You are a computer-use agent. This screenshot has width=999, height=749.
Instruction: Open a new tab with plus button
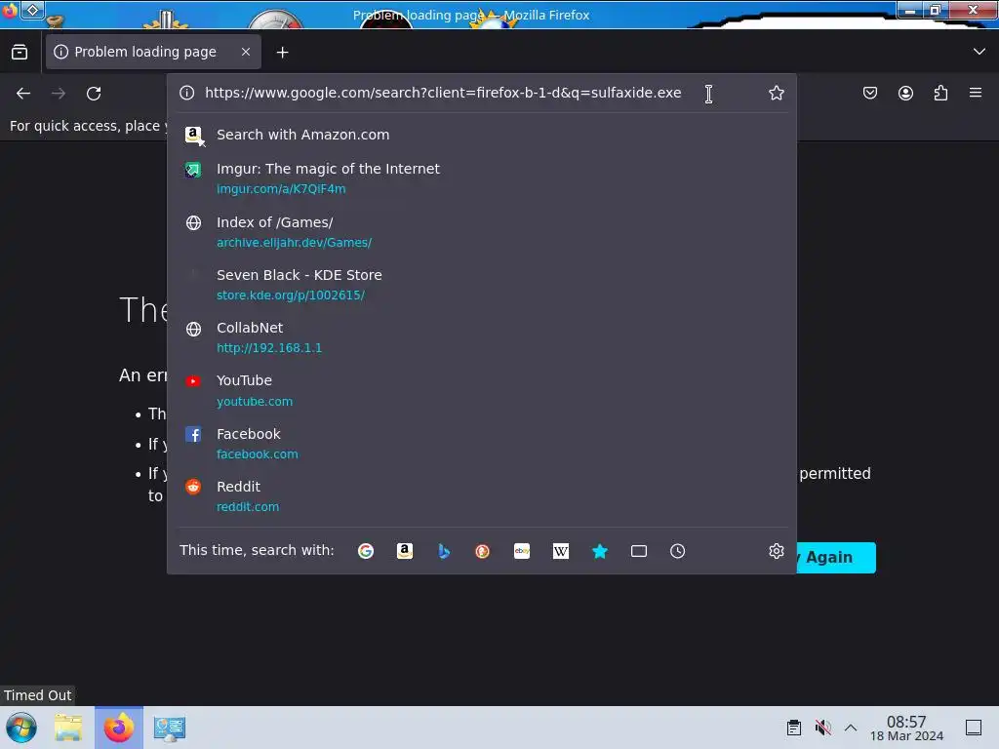click(282, 53)
